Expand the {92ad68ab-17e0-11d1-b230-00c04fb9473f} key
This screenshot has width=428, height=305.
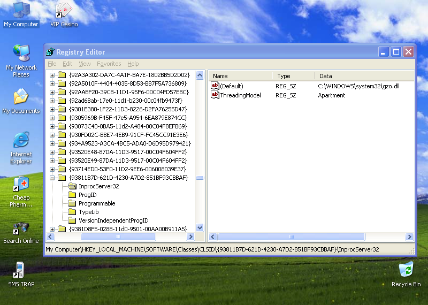(52, 101)
